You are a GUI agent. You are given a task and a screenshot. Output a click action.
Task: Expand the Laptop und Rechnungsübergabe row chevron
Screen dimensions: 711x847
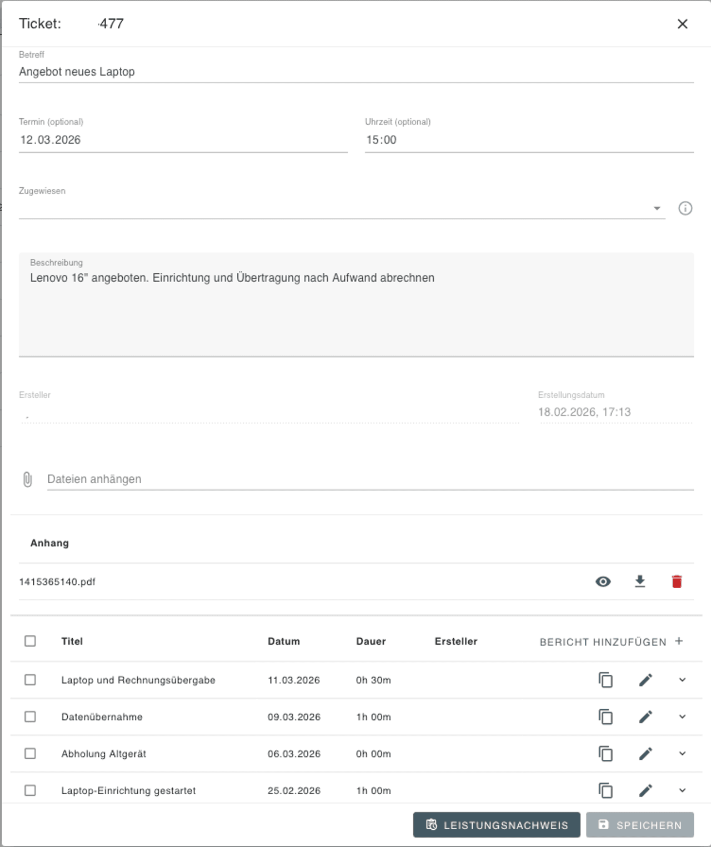(683, 680)
